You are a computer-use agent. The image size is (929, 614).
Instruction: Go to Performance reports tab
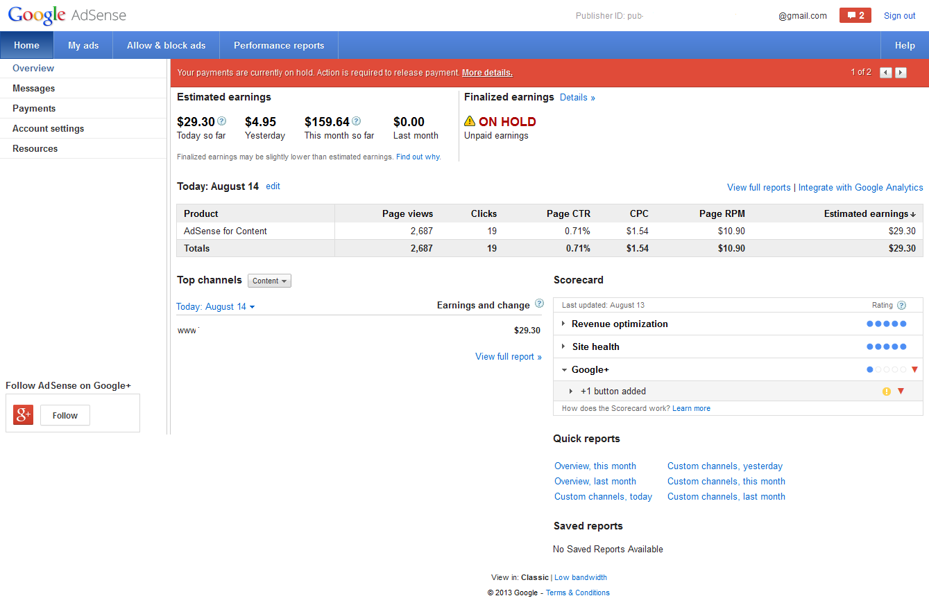279,45
